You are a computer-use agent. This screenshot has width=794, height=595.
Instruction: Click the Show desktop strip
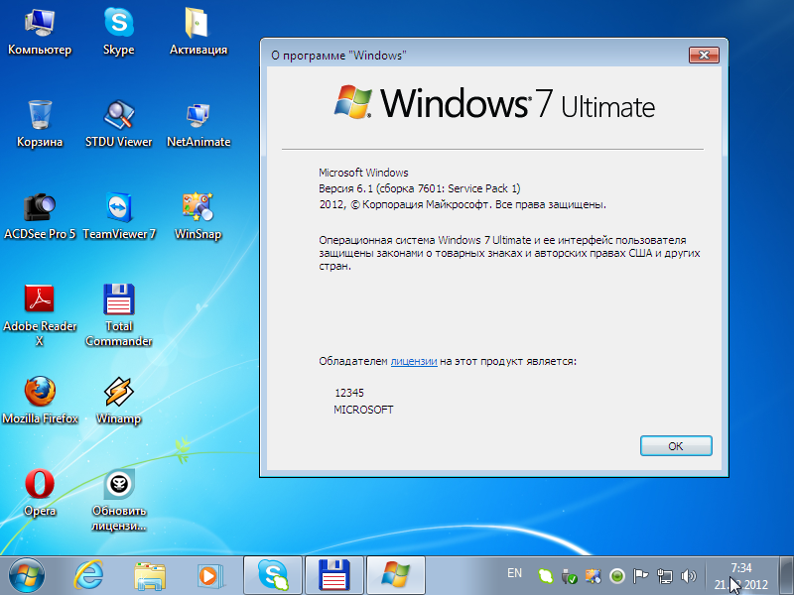pyautogui.click(x=786, y=575)
